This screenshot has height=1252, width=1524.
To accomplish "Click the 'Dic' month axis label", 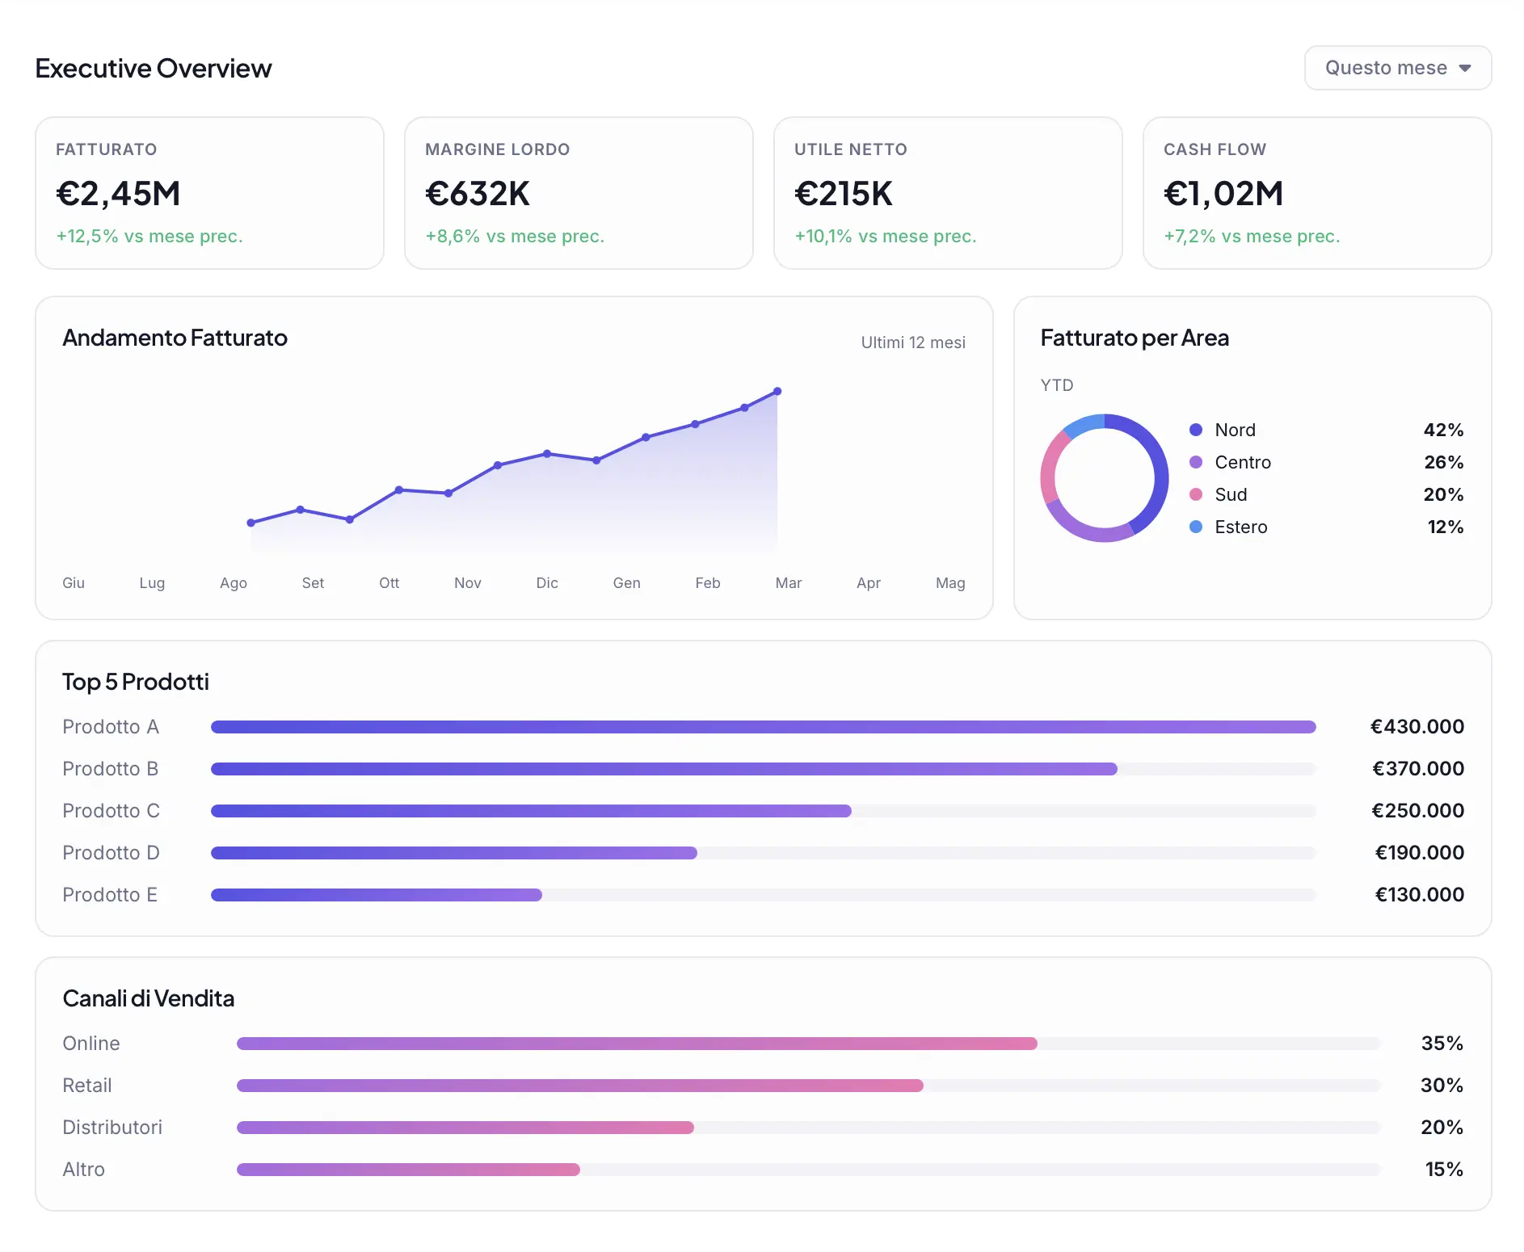I will click(x=547, y=582).
